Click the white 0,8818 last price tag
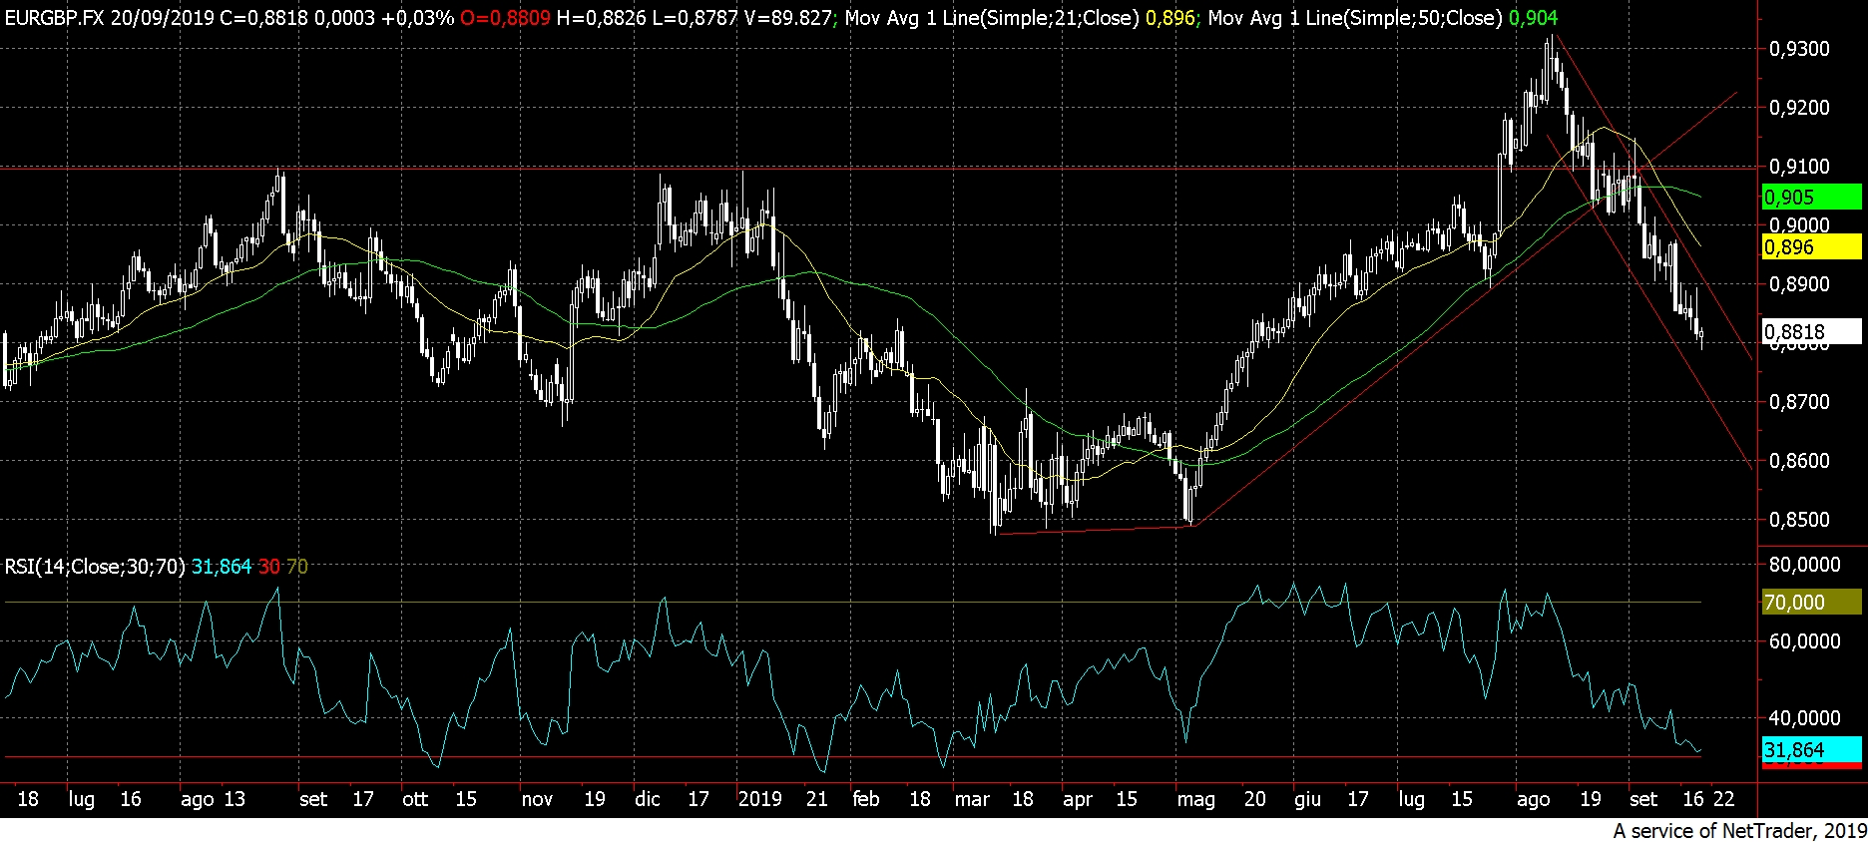The image size is (1868, 842). click(1812, 331)
